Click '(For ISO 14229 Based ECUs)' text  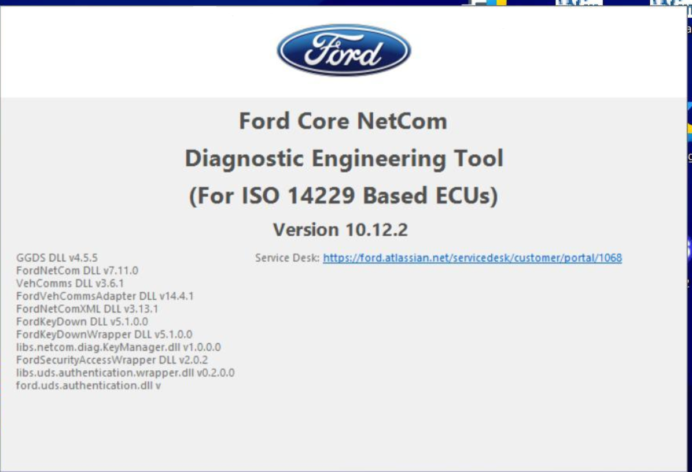343,196
